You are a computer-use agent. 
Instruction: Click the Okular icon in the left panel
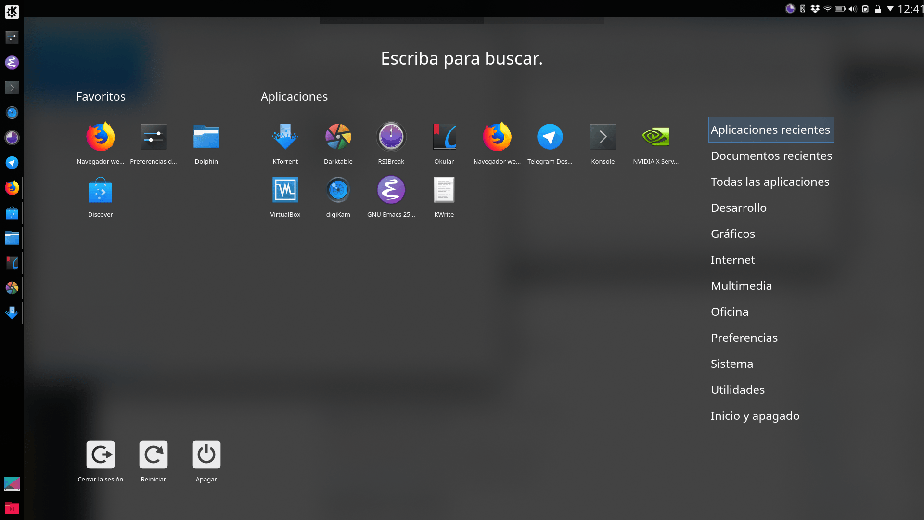[x=12, y=263]
